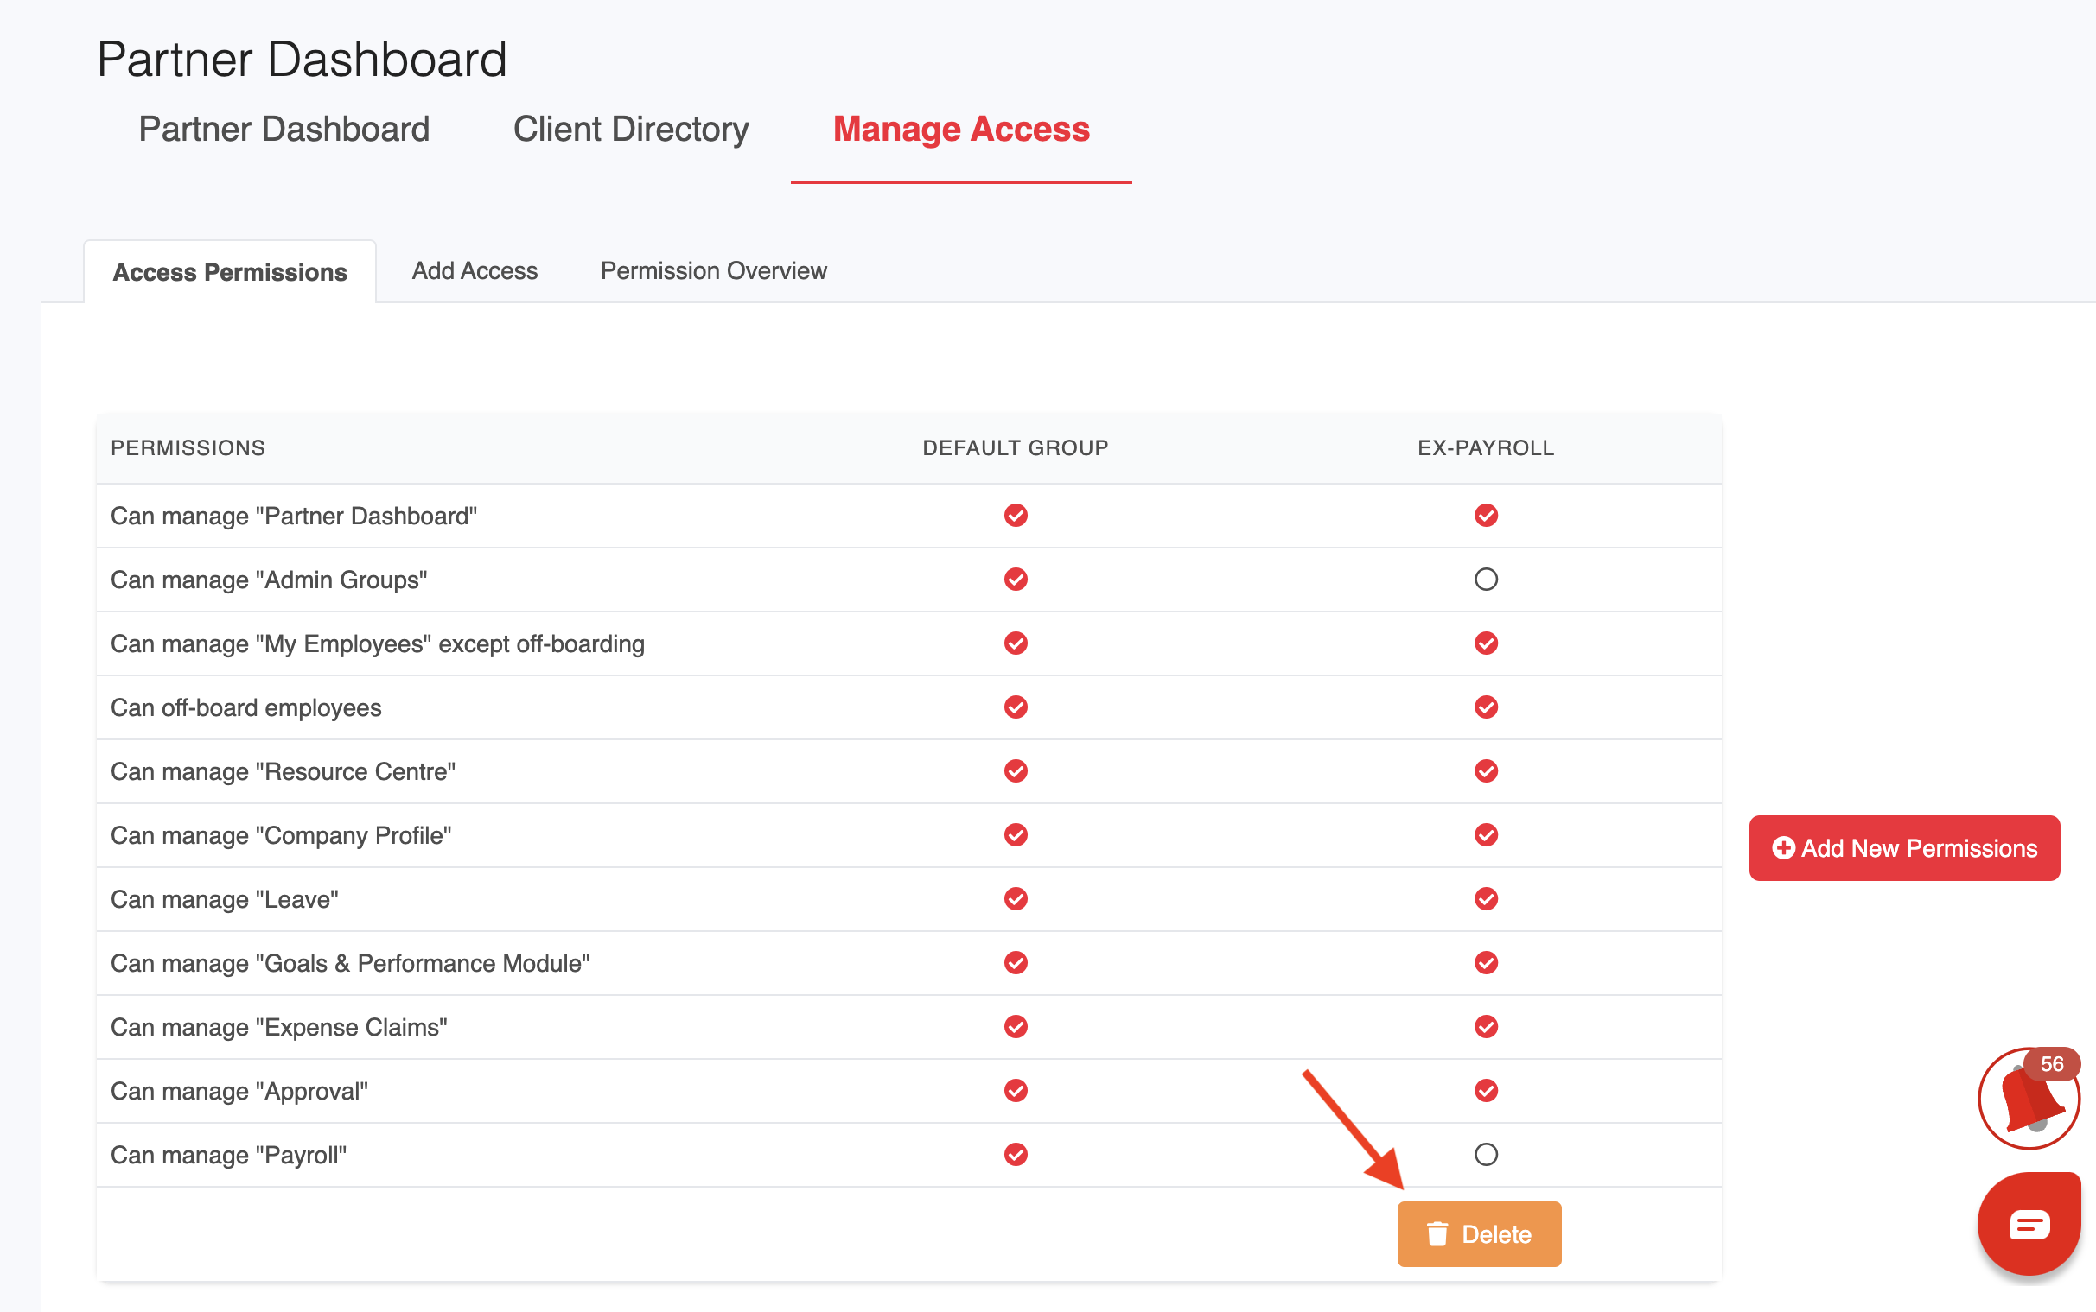Click the EX-PAYROLL column header

(x=1485, y=447)
